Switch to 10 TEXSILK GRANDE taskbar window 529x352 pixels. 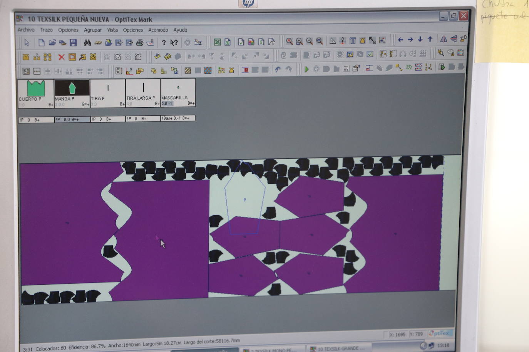[338, 349]
